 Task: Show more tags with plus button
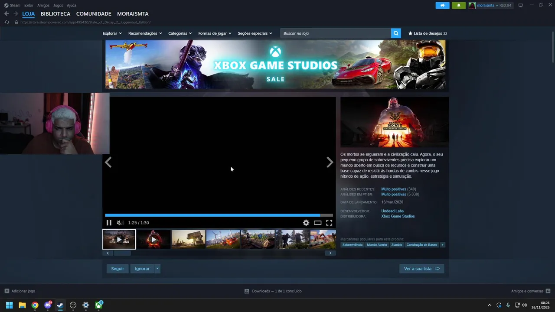tap(442, 245)
